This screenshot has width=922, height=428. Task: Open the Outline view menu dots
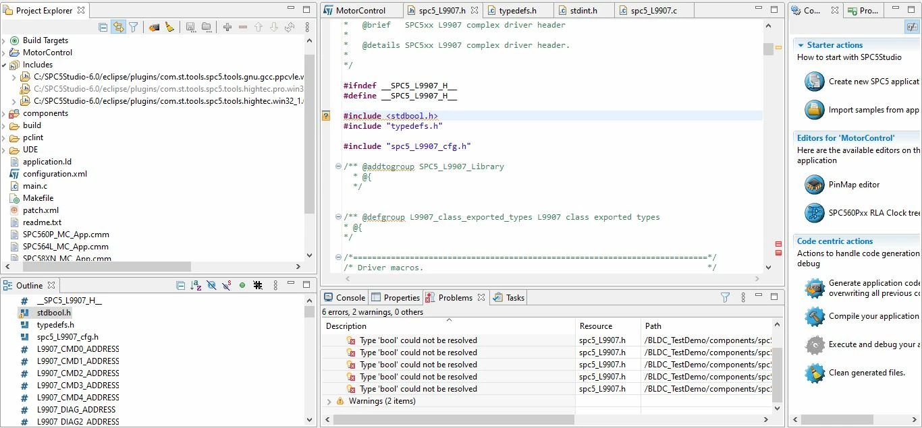click(275, 285)
